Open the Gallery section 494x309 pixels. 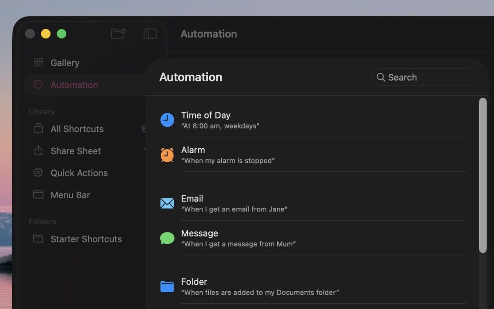point(65,63)
